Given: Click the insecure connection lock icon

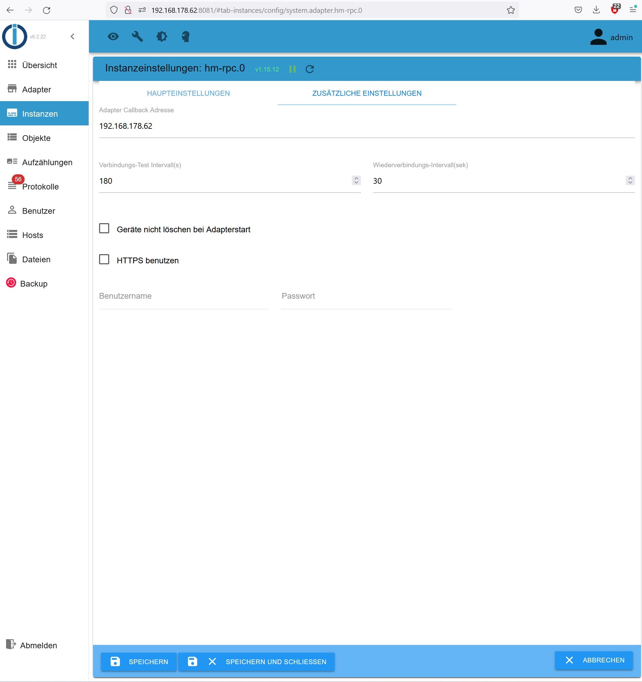Looking at the screenshot, I should point(128,10).
